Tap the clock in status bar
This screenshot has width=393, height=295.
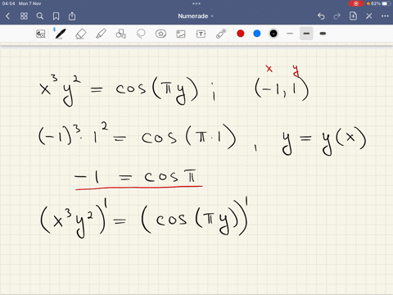(8, 3)
